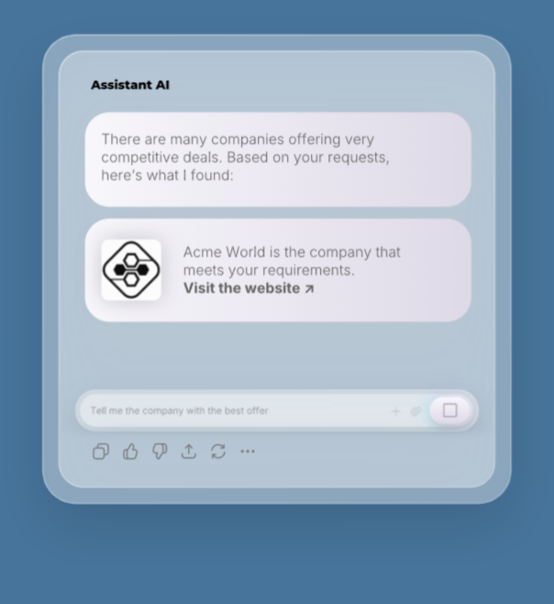Viewport: 554px width, 604px height.
Task: Copy the assistant's response
Action: tap(101, 451)
